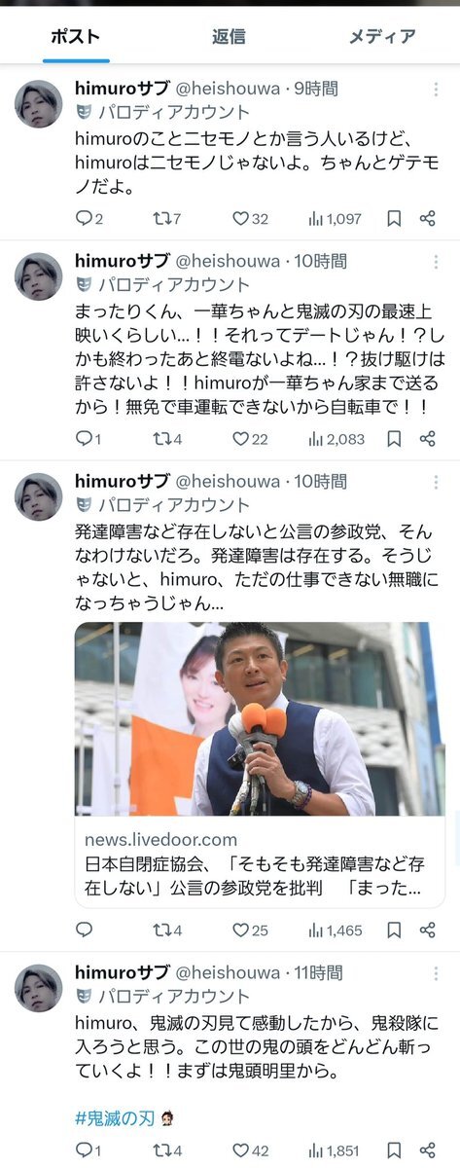Open view count 1,465 analytics
The height and width of the screenshot is (1168, 460).
coord(336,931)
